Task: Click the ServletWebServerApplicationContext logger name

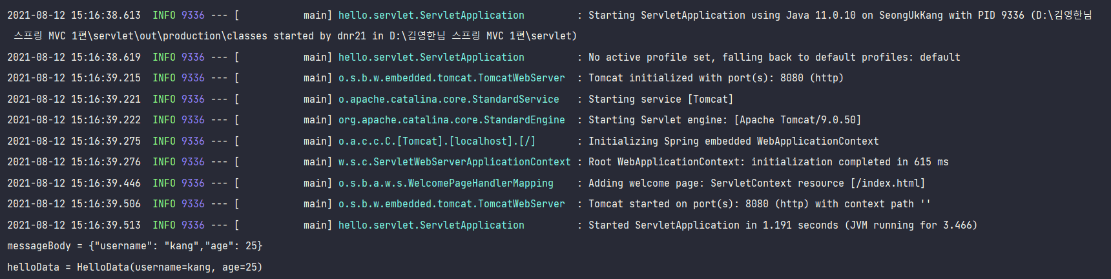Action: coord(454,162)
